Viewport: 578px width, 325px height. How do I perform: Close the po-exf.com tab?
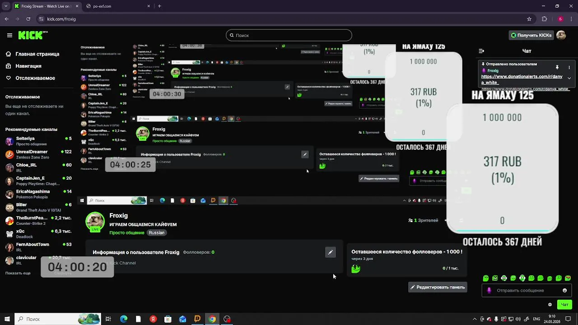149,6
